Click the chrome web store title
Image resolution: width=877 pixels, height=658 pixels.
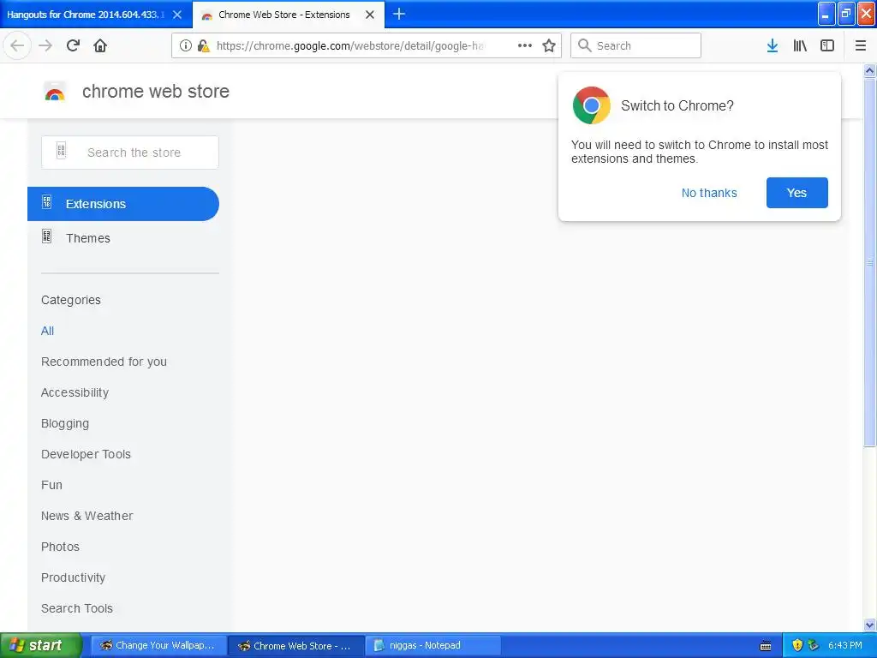tap(156, 91)
